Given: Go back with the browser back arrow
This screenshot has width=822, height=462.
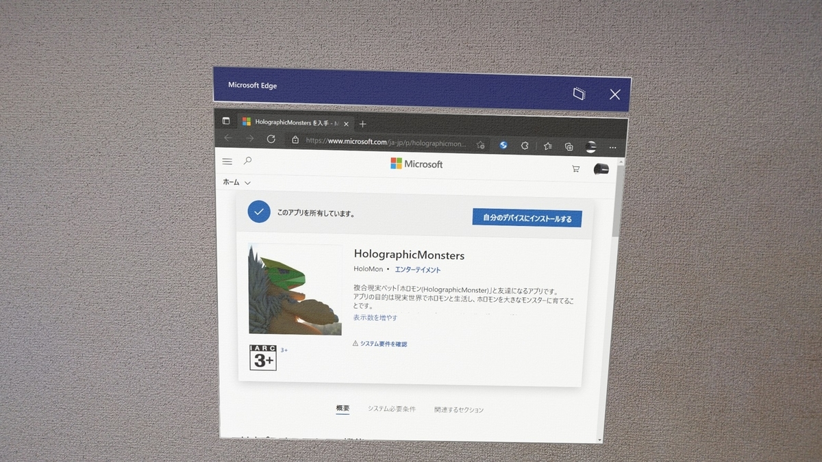Looking at the screenshot, I should (228, 138).
